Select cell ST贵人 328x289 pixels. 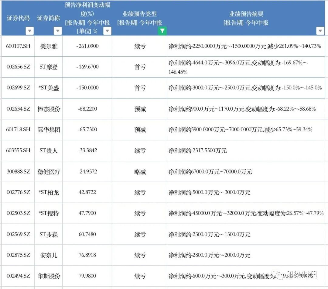(48, 150)
